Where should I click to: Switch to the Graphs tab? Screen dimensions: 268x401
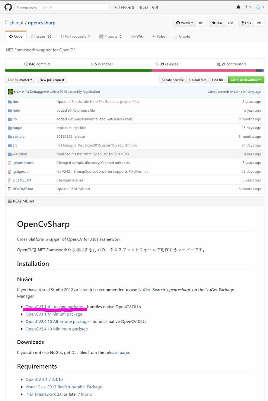(182, 36)
